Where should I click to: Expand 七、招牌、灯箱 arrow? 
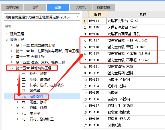(x=18, y=108)
